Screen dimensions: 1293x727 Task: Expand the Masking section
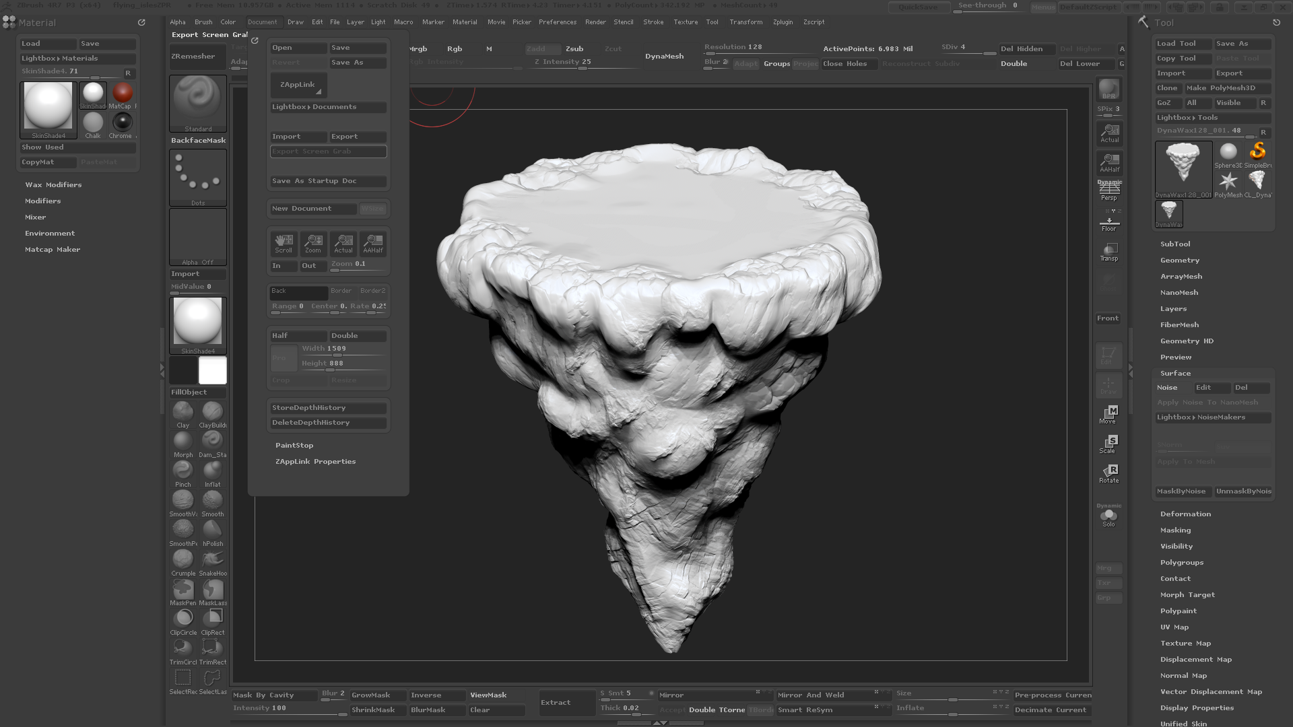tap(1175, 530)
